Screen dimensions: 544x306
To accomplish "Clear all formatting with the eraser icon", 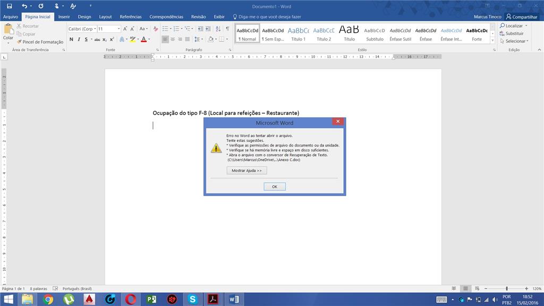I will click(x=156, y=29).
